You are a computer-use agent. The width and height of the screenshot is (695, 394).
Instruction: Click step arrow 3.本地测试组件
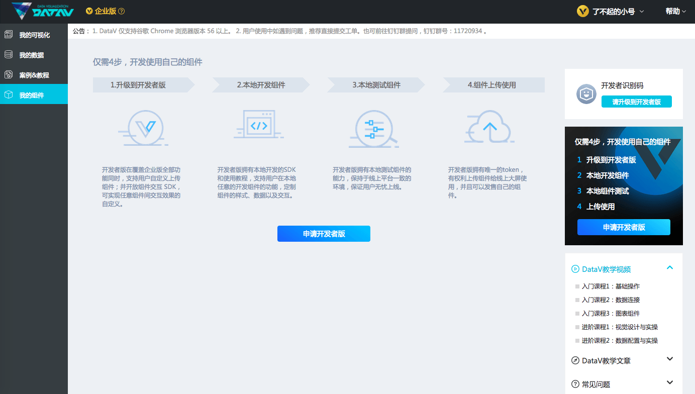pyautogui.click(x=376, y=85)
